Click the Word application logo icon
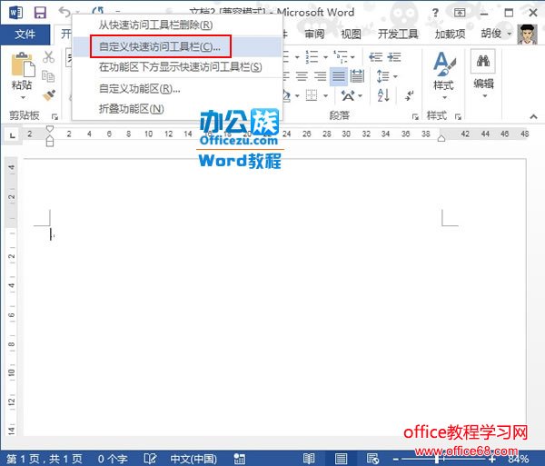The width and height of the screenshot is (545, 466). coord(15,13)
